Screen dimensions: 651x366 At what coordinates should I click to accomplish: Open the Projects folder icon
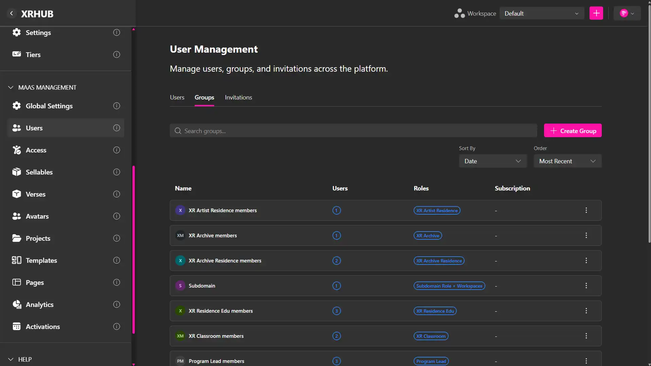tap(17, 238)
